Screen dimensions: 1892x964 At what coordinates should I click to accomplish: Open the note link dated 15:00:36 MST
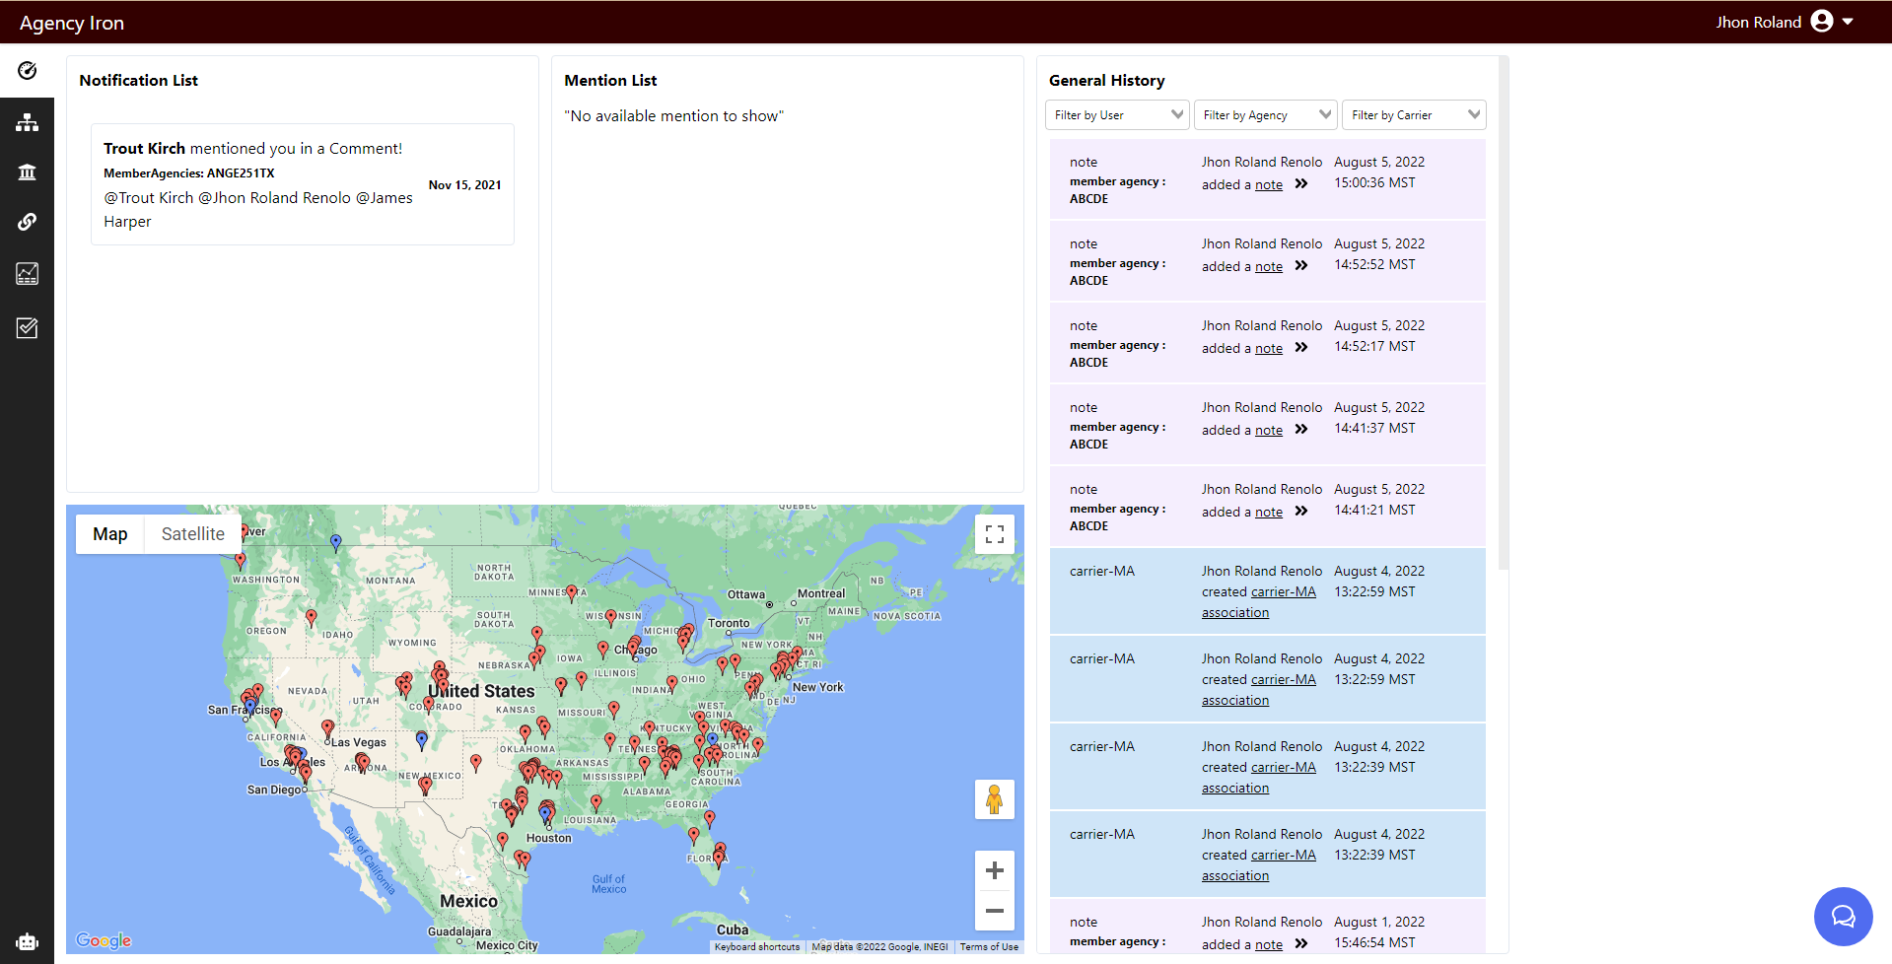point(1268,185)
